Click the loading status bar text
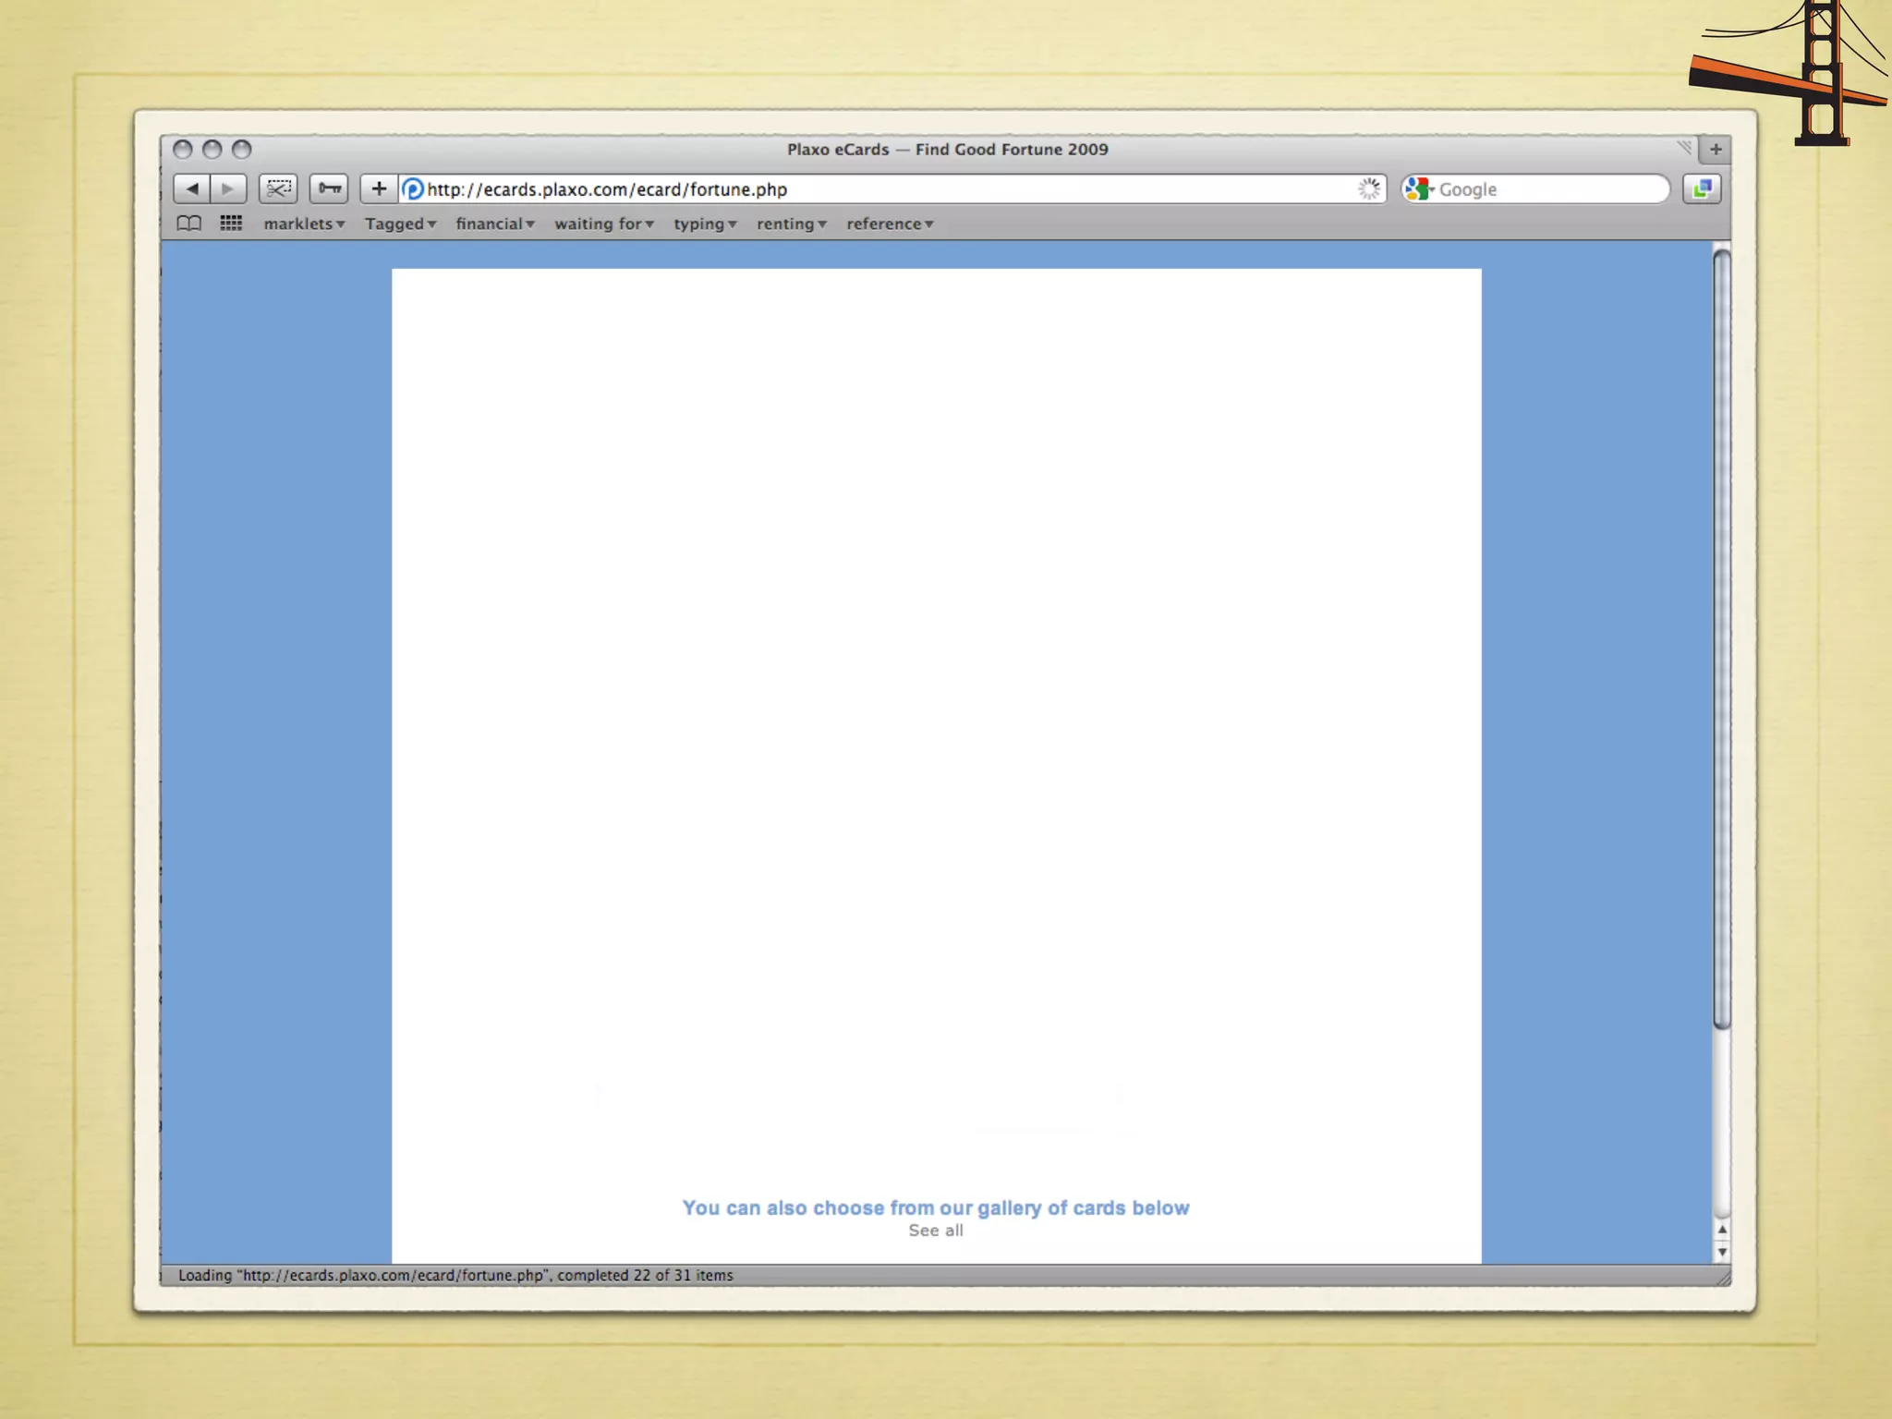 coord(455,1275)
